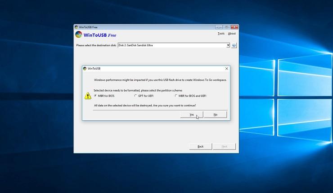This screenshot has width=333, height=193.
Task: Expand the destination disk dropdown arrow
Action: (x=228, y=45)
